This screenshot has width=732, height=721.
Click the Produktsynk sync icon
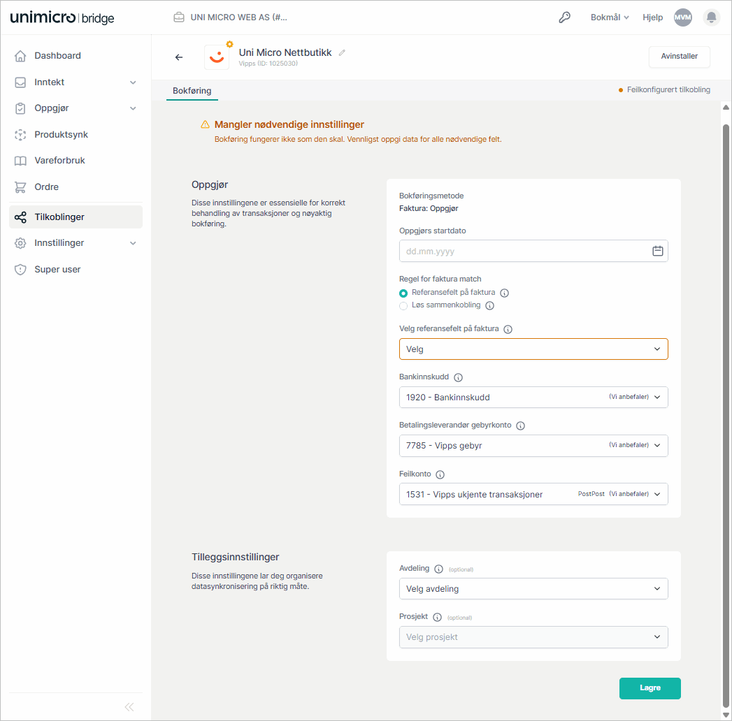click(20, 135)
